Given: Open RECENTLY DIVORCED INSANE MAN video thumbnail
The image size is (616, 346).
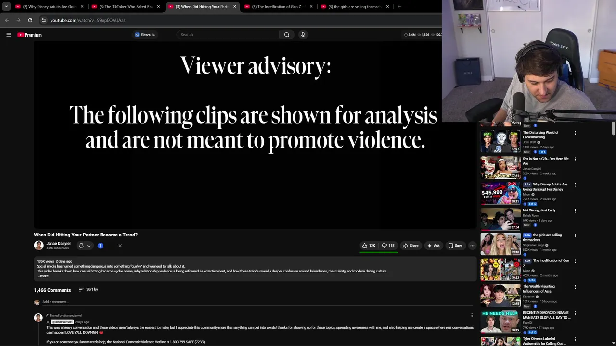Looking at the screenshot, I should 500,321.
